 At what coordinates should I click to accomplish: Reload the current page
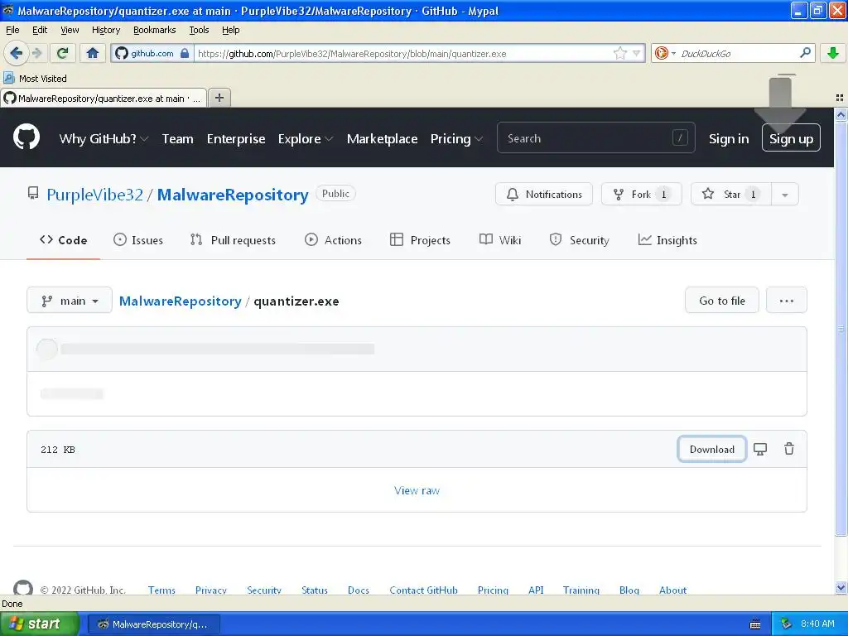(x=63, y=53)
